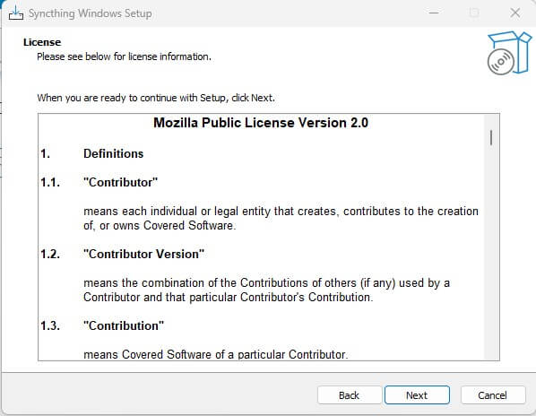Image resolution: width=536 pixels, height=416 pixels.
Task: Click "Please see below for license information" text
Action: point(124,56)
